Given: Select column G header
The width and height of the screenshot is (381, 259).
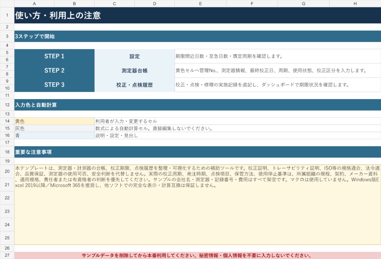Looking at the screenshot, I should pos(304,4).
